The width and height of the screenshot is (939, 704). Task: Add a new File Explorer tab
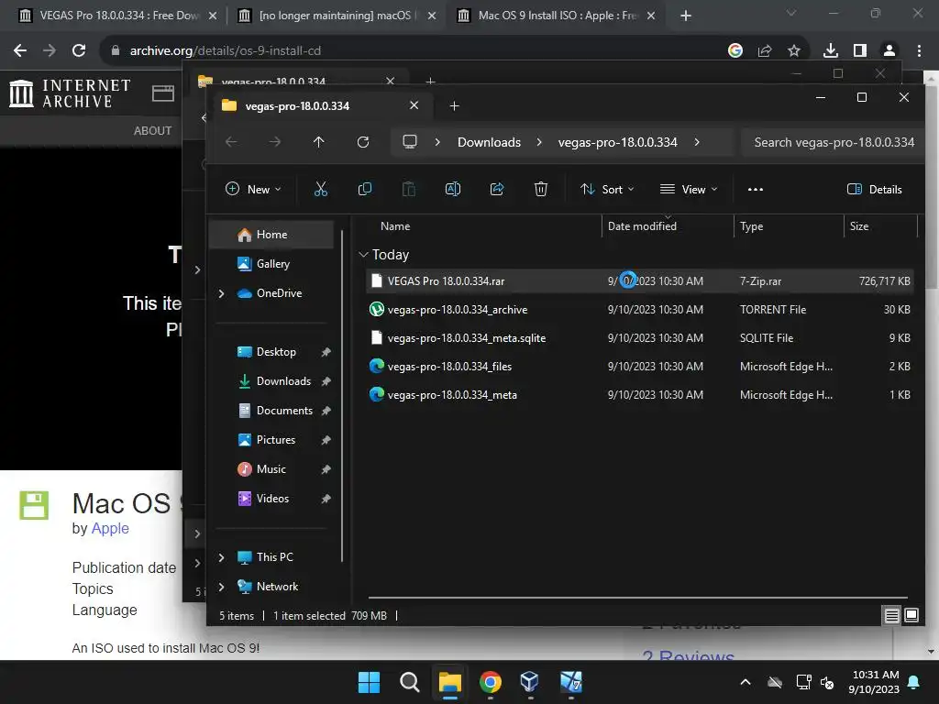point(455,106)
